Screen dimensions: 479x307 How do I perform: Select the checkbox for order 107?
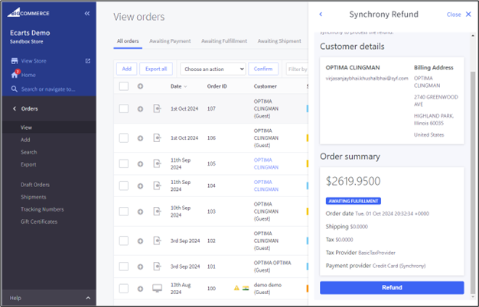click(124, 108)
